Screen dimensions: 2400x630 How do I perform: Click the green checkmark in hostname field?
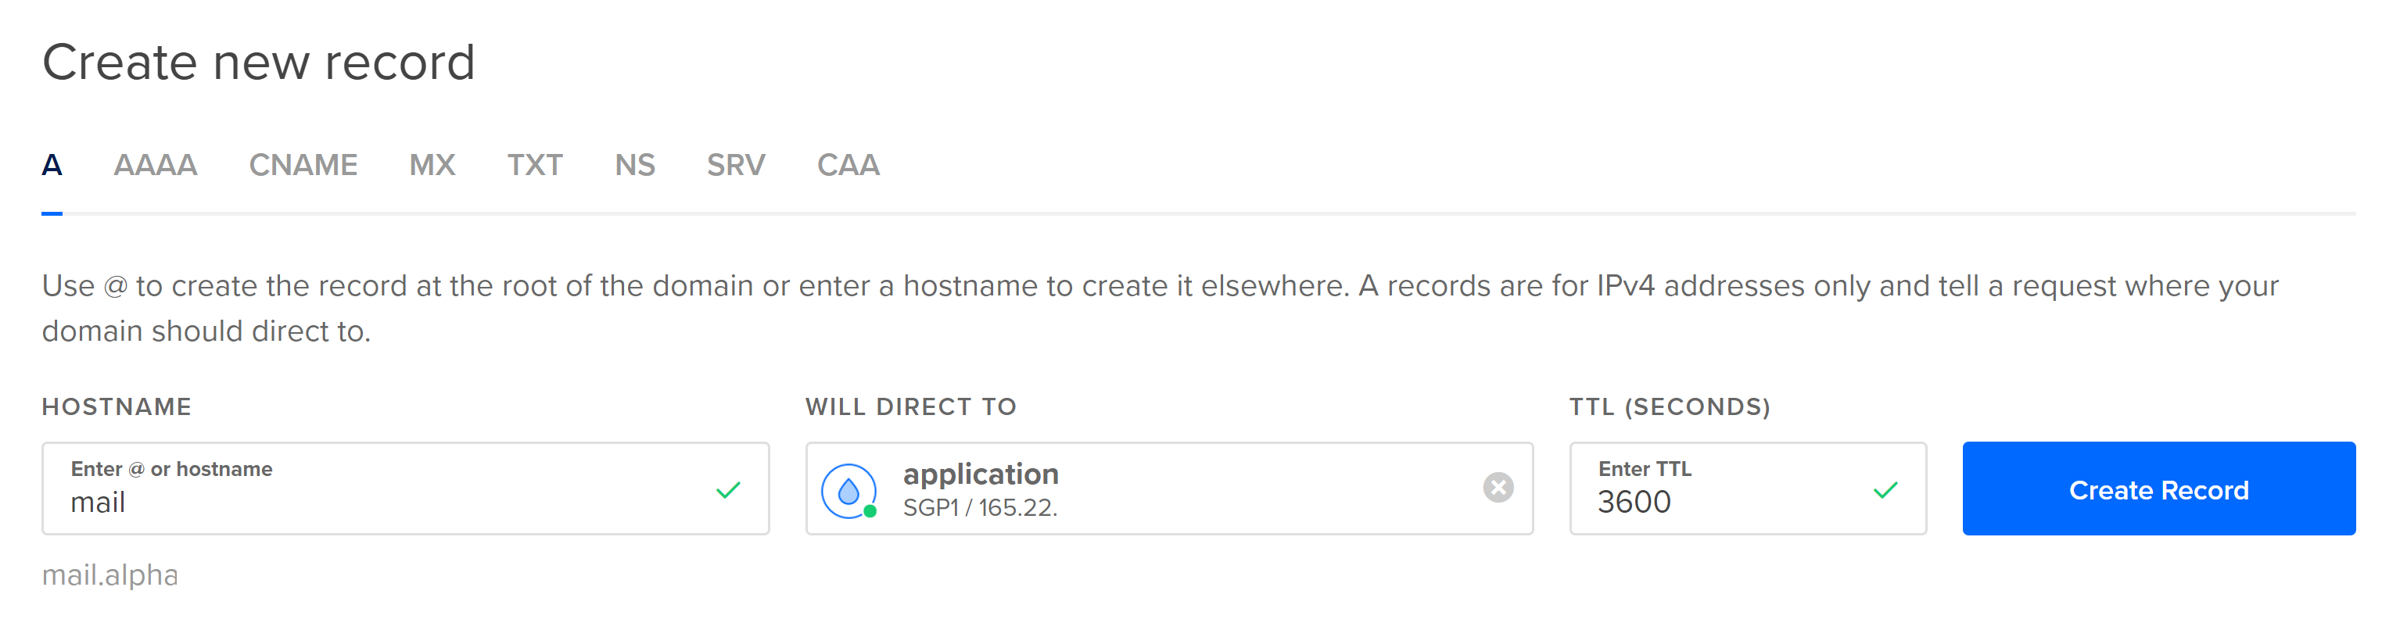pyautogui.click(x=729, y=490)
